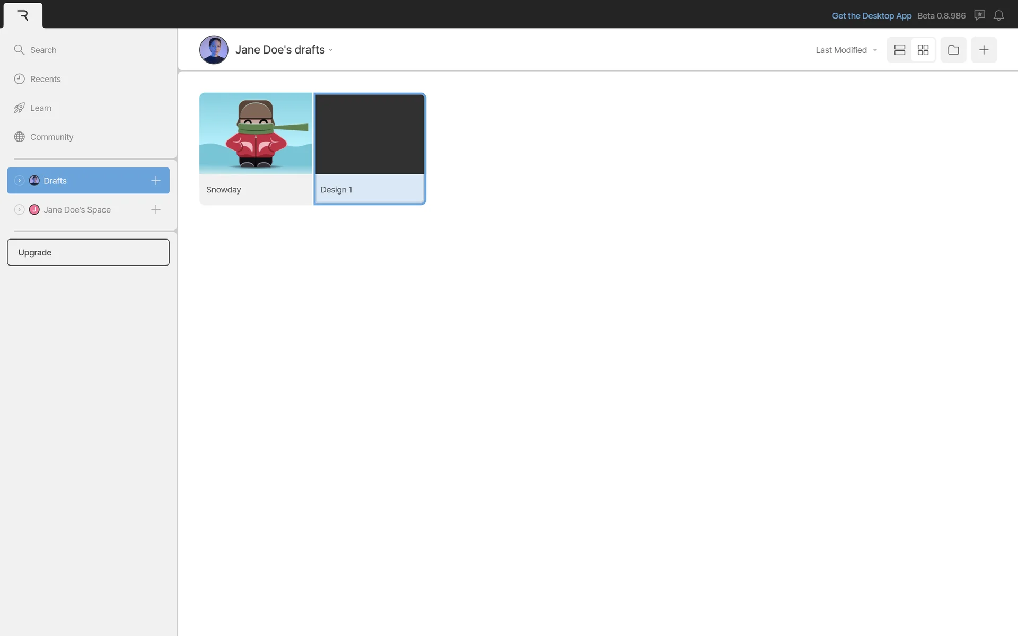Open the Learn rocket item

tap(40, 108)
